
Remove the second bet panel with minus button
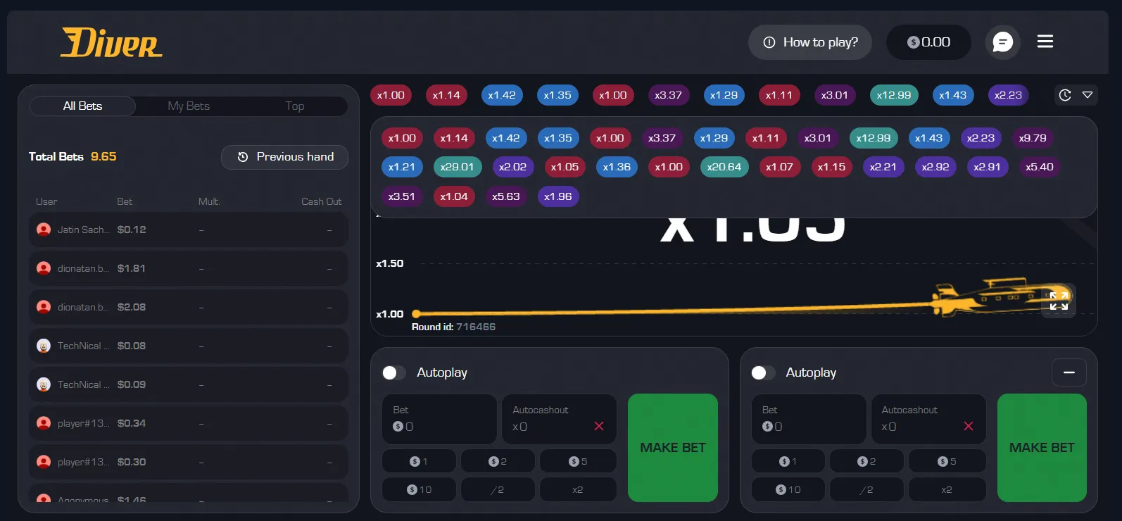click(x=1069, y=372)
